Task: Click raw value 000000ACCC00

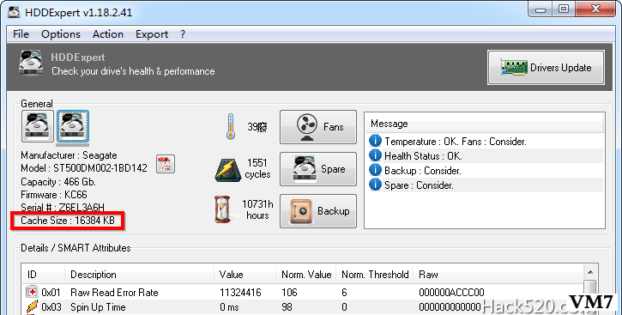Action: pos(451,293)
